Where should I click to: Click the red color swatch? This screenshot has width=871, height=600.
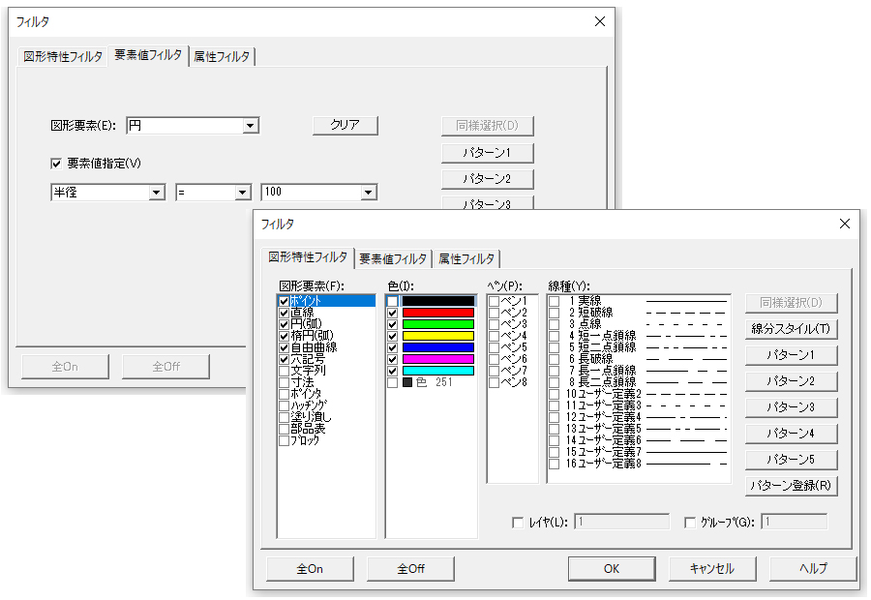point(437,314)
